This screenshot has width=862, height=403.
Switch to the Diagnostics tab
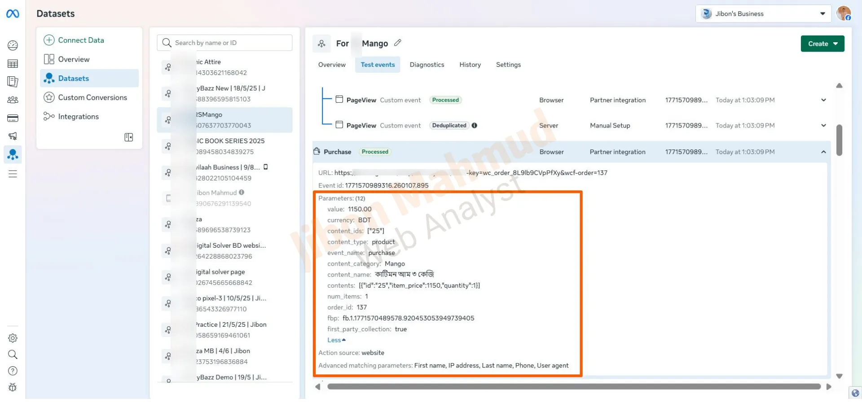pos(427,65)
